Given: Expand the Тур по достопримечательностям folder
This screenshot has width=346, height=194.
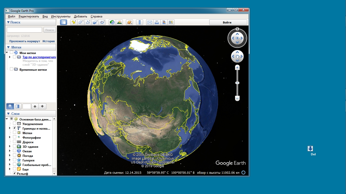Looking at the screenshot, I should (10, 57).
